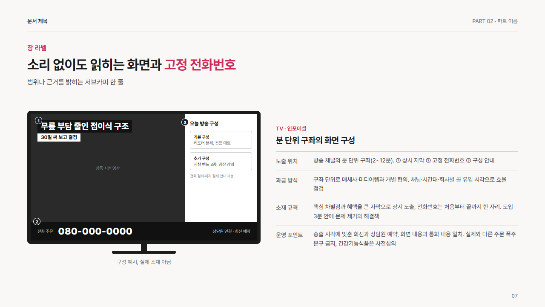
Task: Click the "운영 포인트" row label
Action: tap(290, 235)
